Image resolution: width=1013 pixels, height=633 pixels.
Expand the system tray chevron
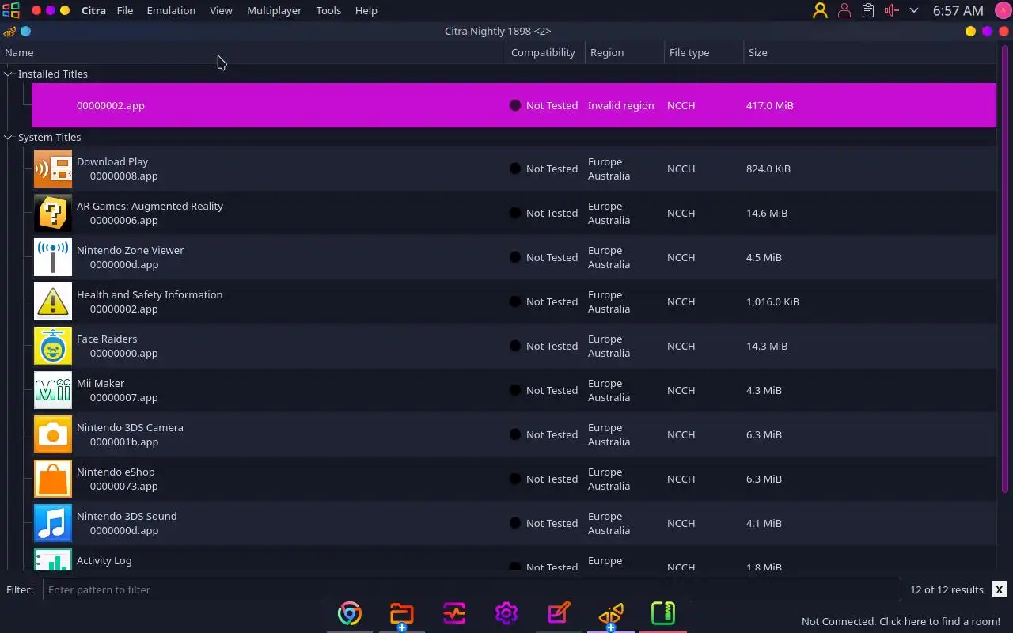point(914,10)
